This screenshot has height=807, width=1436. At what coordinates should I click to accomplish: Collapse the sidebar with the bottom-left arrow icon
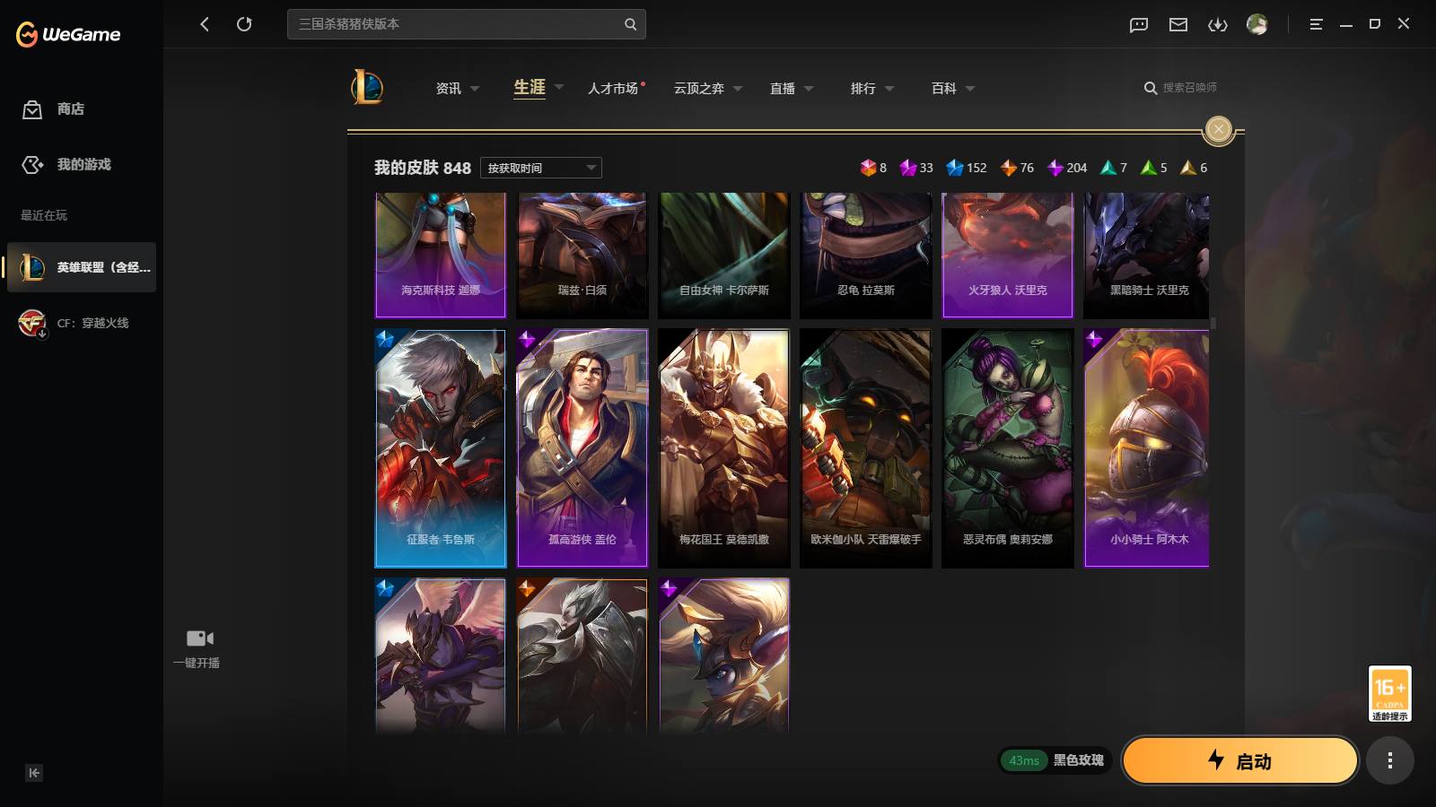[x=34, y=773]
